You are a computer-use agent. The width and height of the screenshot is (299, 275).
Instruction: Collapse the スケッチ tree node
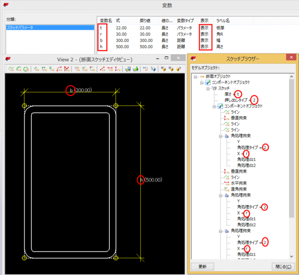click(x=208, y=88)
